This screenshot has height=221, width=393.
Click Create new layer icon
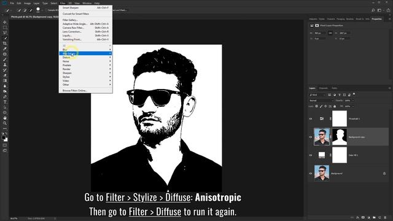379,217
